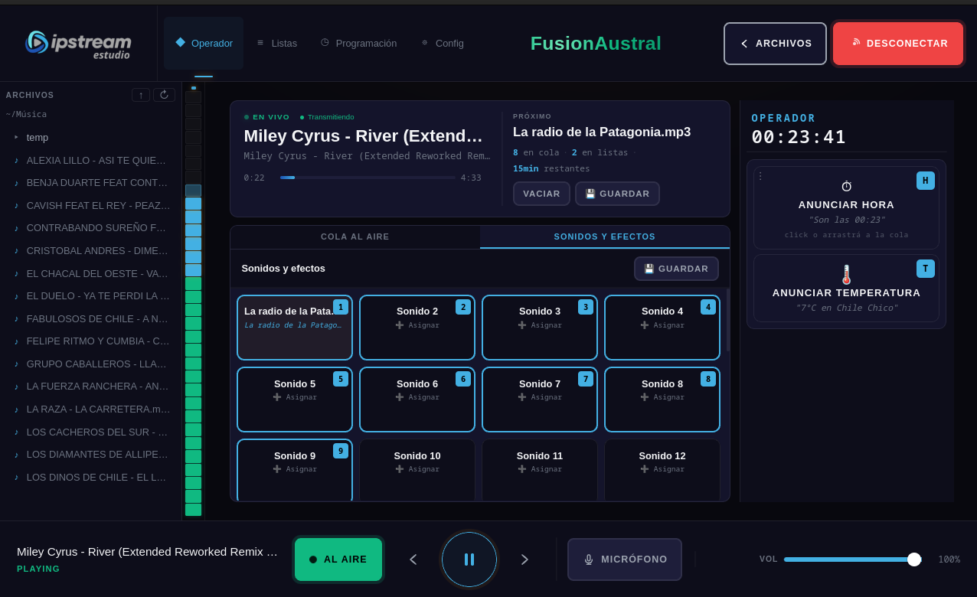Skip to previous track
Image resolution: width=977 pixels, height=597 pixels.
point(413,559)
